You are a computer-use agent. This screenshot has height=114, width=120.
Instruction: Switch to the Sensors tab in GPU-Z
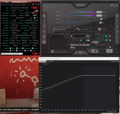pyautogui.click(x=12, y=5)
